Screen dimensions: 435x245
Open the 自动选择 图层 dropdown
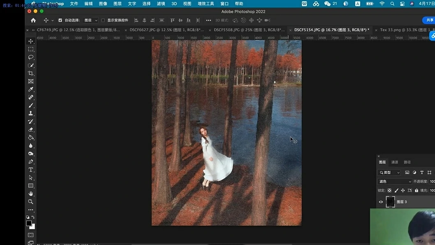click(x=91, y=20)
